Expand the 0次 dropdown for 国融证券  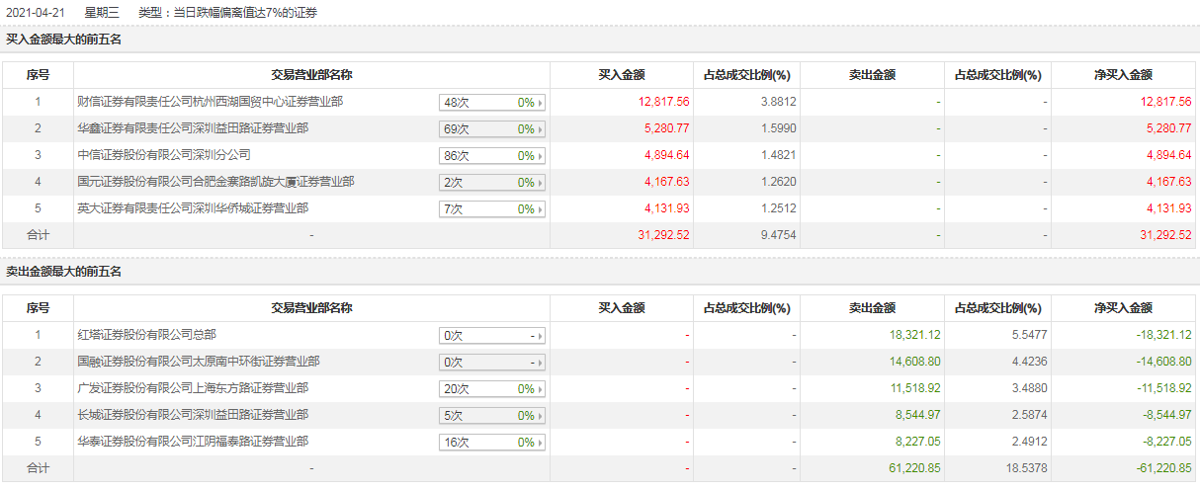click(492, 362)
